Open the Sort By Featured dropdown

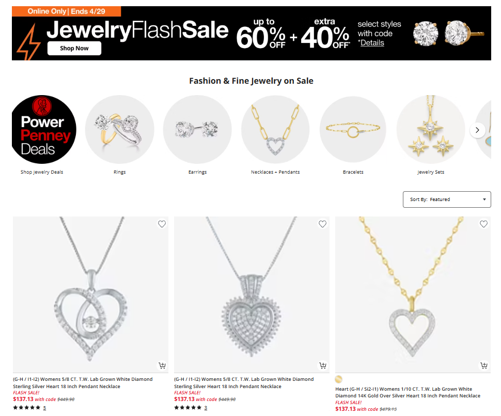[447, 199]
